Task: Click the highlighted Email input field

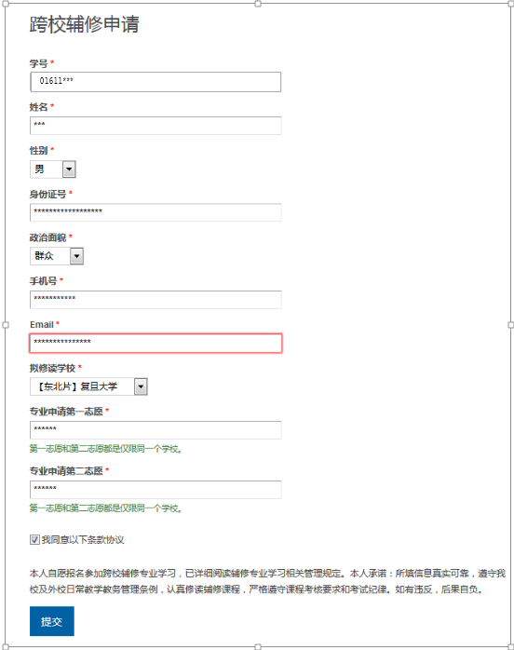Action: 156,344
